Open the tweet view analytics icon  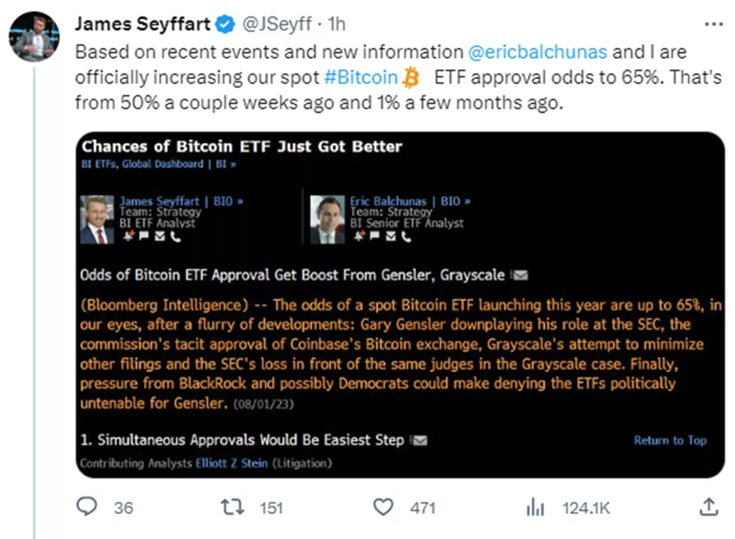click(x=535, y=508)
